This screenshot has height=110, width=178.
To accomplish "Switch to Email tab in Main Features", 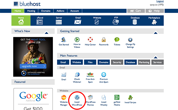I will [63, 62].
